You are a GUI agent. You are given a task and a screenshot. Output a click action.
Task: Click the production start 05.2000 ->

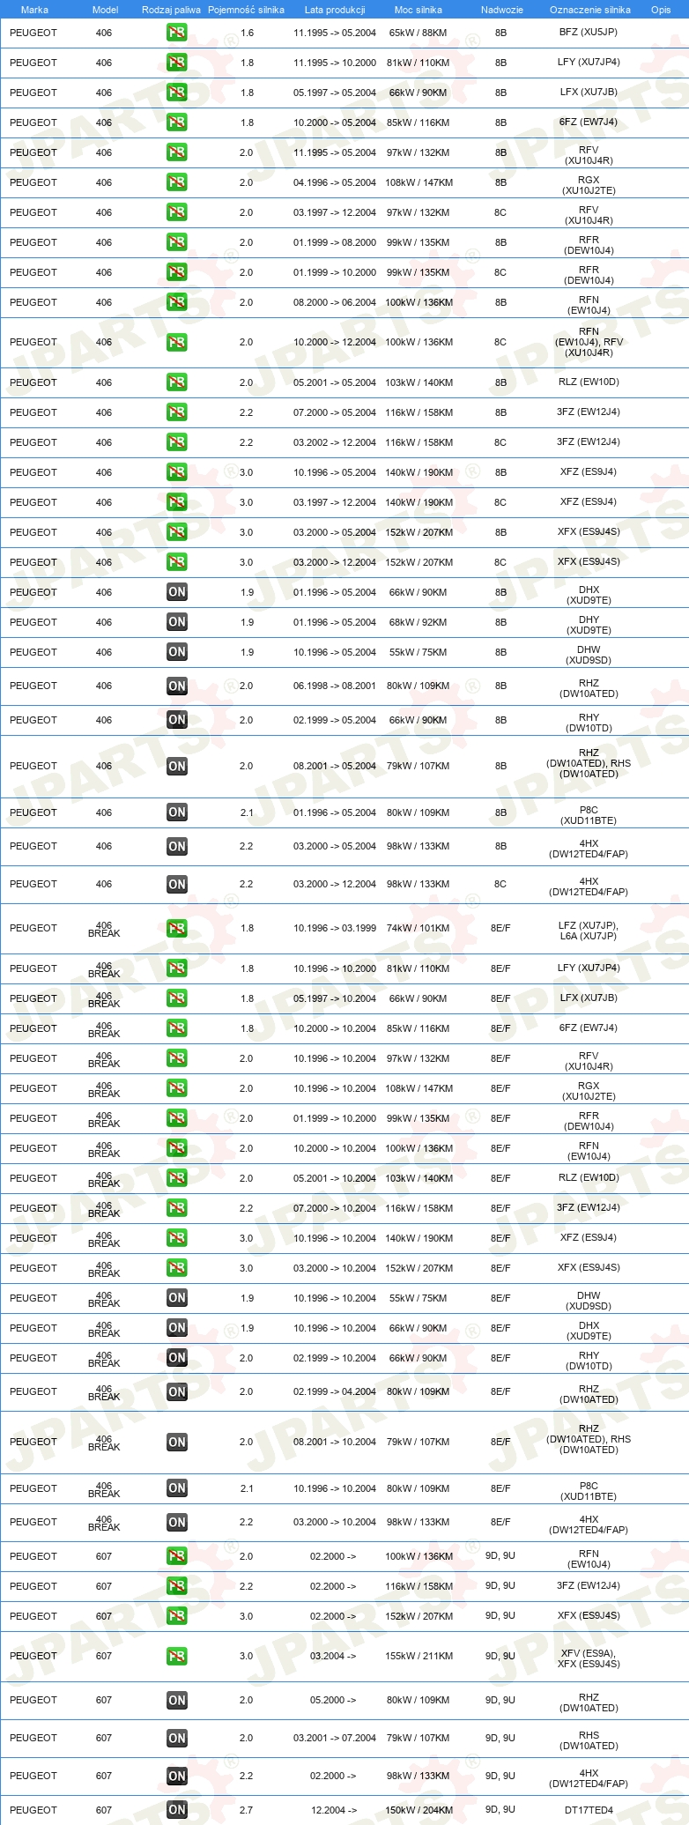[x=333, y=1701]
